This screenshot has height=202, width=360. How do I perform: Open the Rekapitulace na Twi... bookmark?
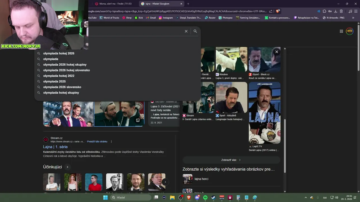coord(307,18)
